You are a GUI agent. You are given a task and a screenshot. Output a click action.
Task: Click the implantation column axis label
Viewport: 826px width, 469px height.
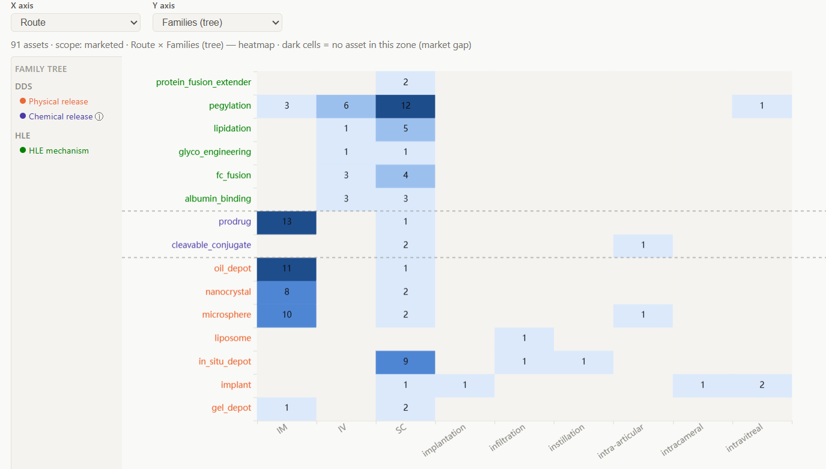click(x=445, y=441)
